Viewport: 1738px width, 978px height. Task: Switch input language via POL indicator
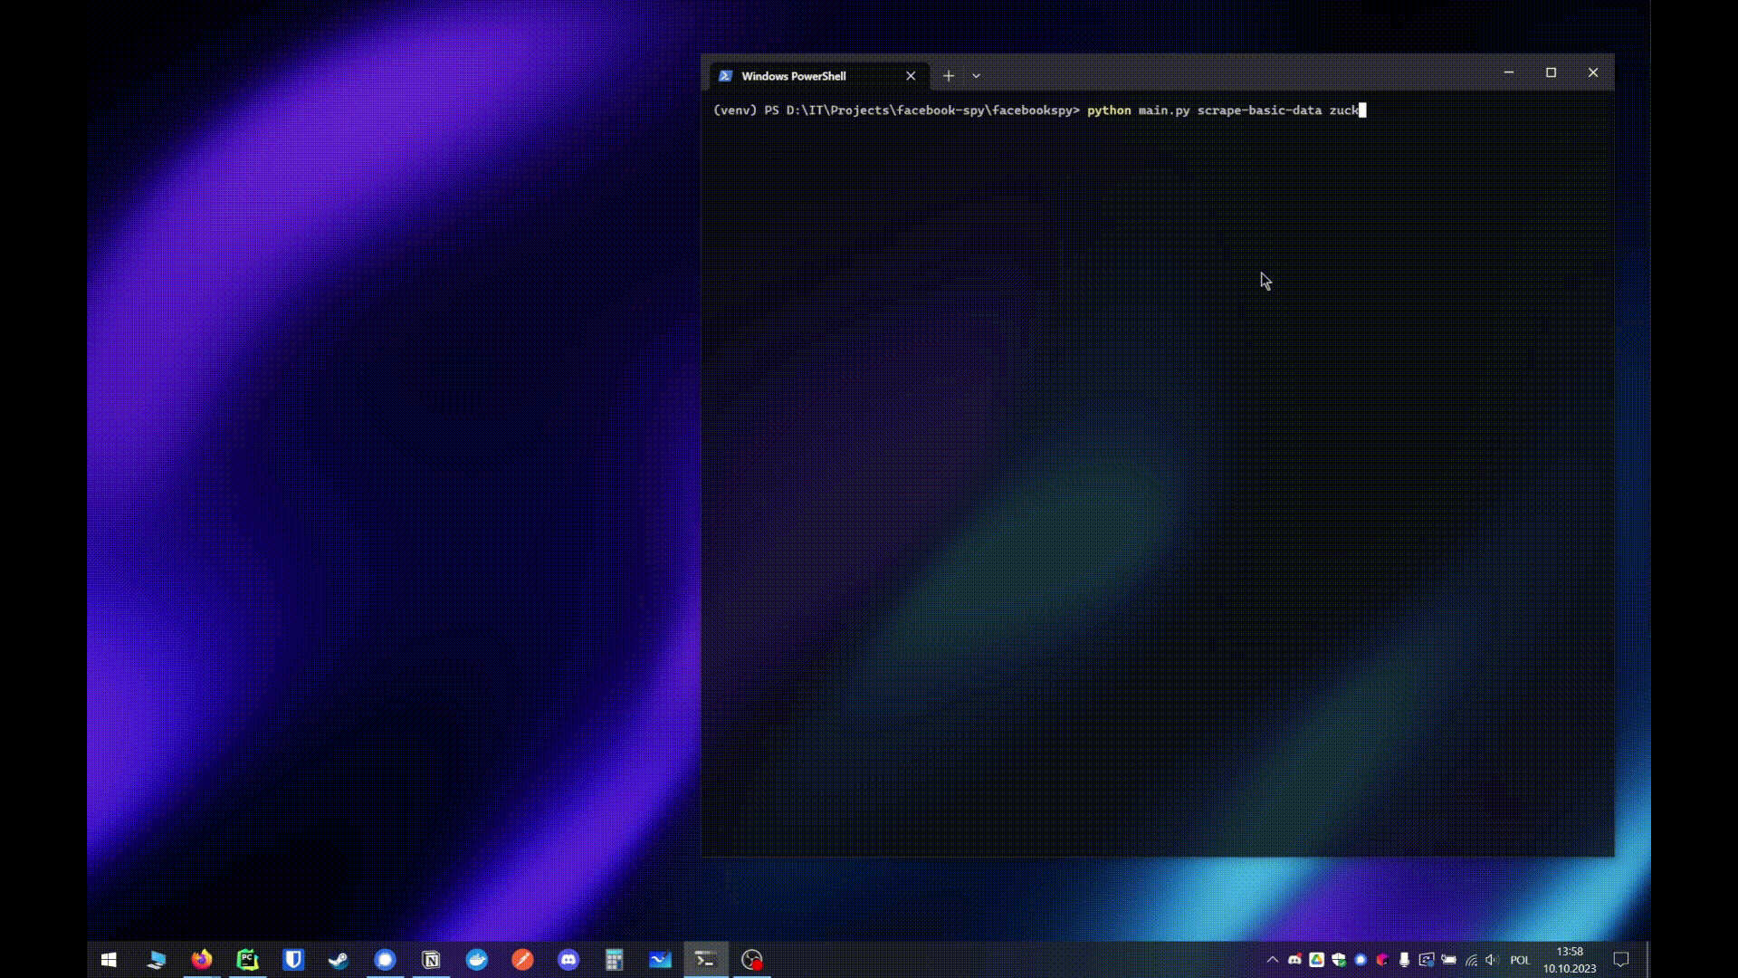point(1520,960)
